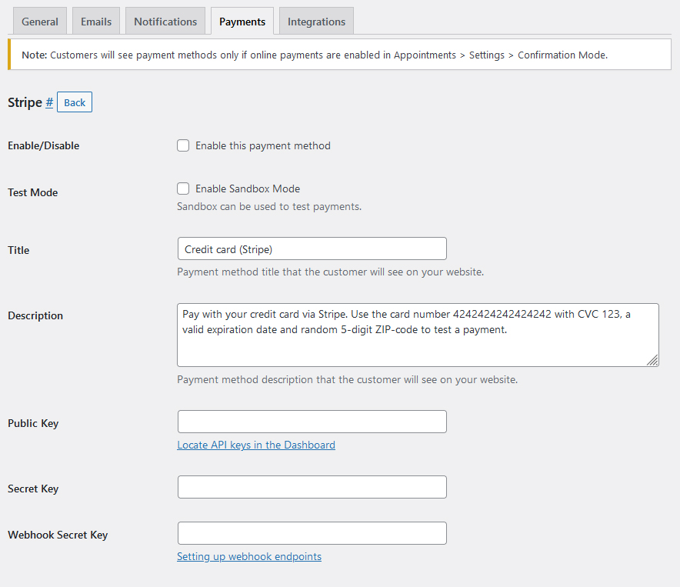Screen dimensions: 680x587
Task: Focus the Public Key field
Action: pyautogui.click(x=312, y=422)
